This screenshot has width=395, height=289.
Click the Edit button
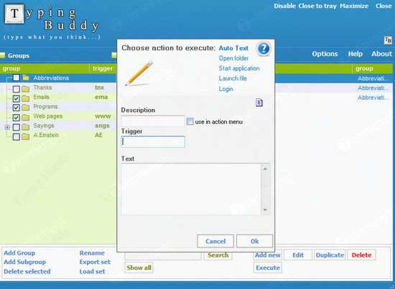pos(298,255)
